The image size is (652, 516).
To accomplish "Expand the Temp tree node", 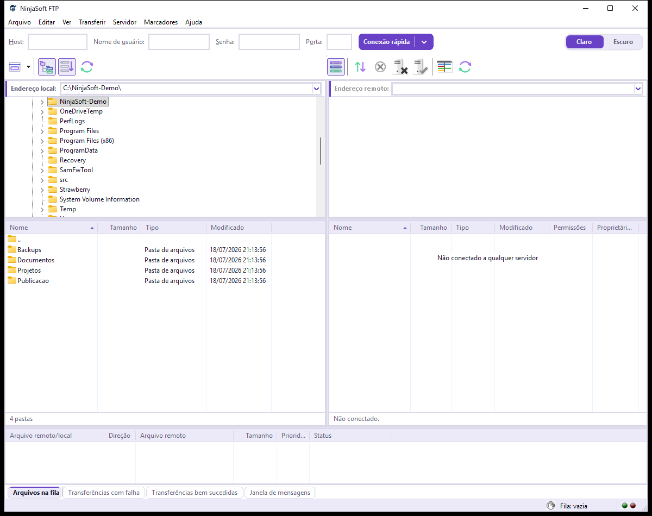I will pyautogui.click(x=42, y=210).
